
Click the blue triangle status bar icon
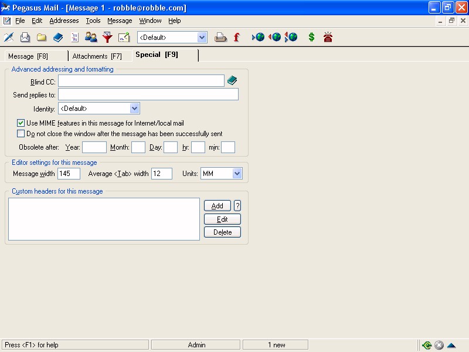pos(451,346)
